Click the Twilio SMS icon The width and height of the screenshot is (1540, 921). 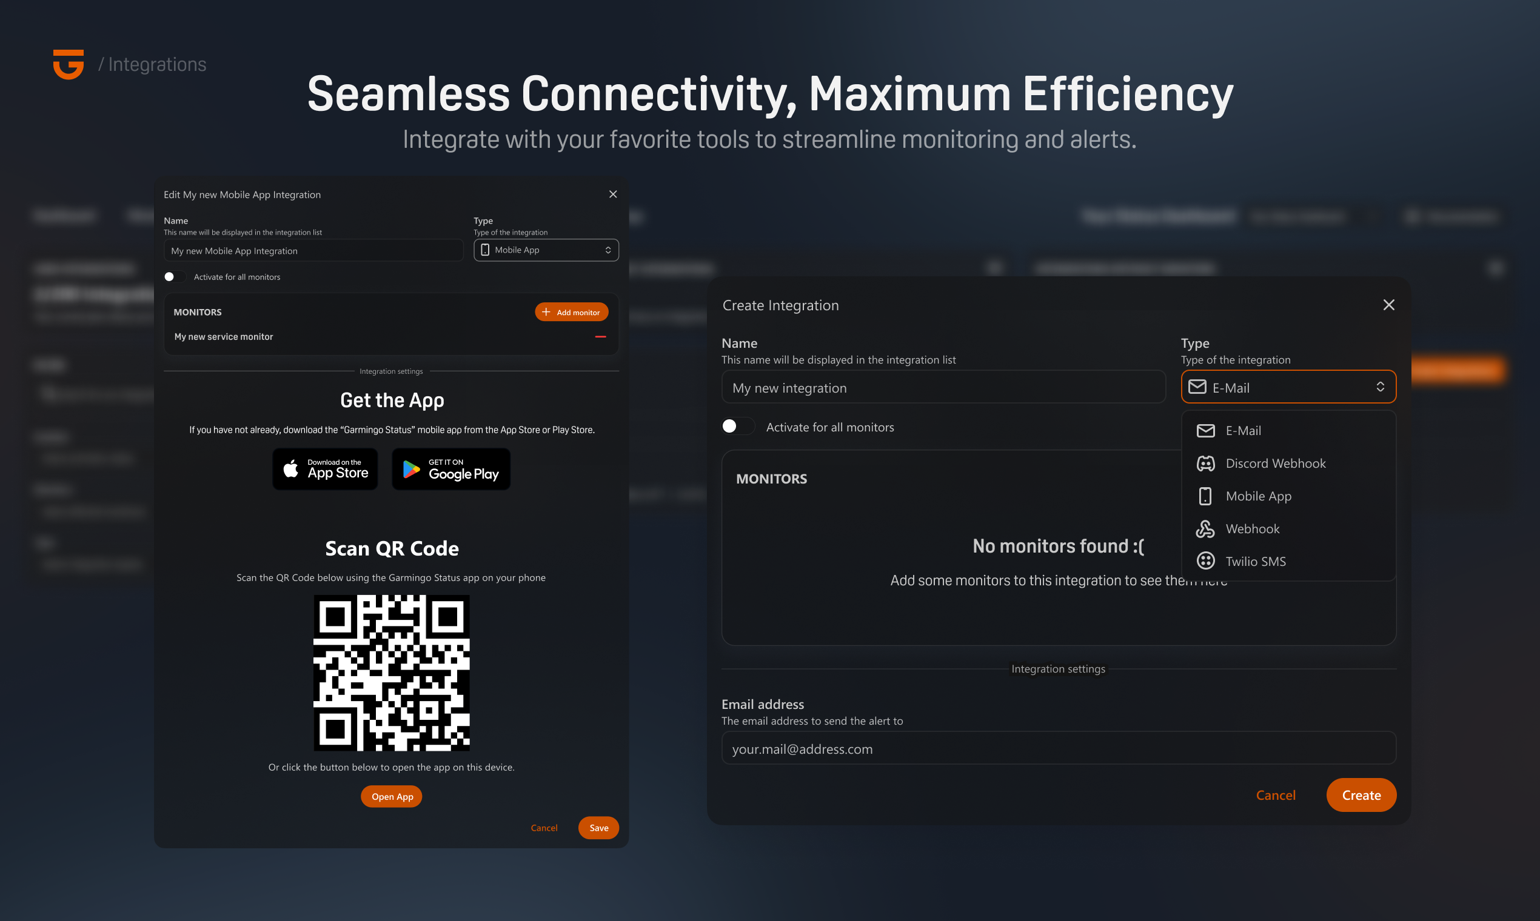click(x=1205, y=561)
